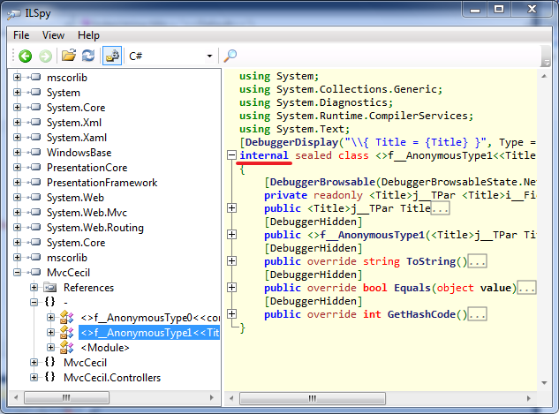Open the Search magnifier tool
Image resolution: width=559 pixels, height=414 pixels.
point(230,56)
